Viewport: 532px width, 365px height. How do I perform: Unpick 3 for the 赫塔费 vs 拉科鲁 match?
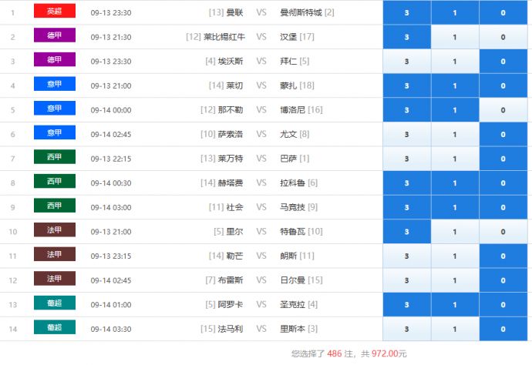pos(407,183)
